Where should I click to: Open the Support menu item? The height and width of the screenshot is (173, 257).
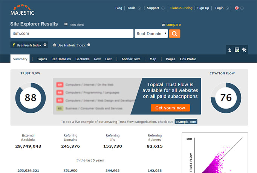point(153,8)
